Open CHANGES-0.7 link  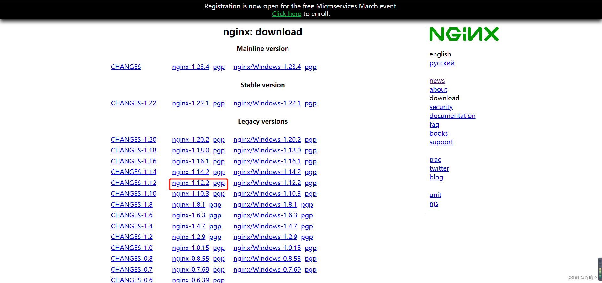point(131,270)
